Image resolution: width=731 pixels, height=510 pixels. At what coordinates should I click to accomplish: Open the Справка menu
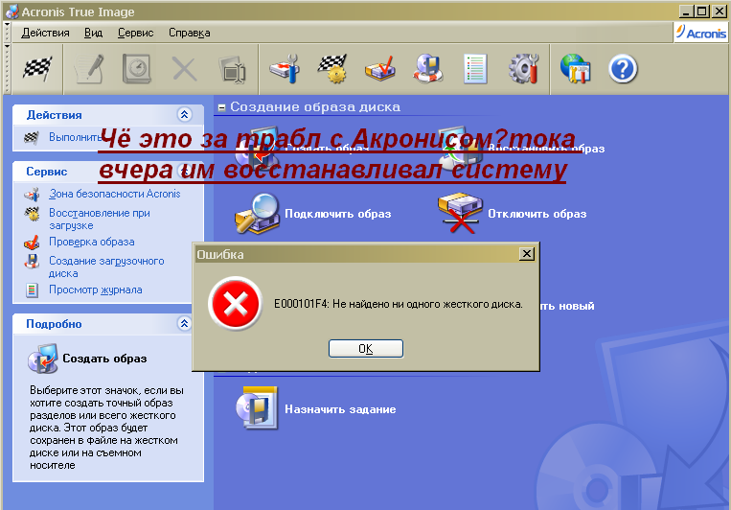[x=190, y=33]
